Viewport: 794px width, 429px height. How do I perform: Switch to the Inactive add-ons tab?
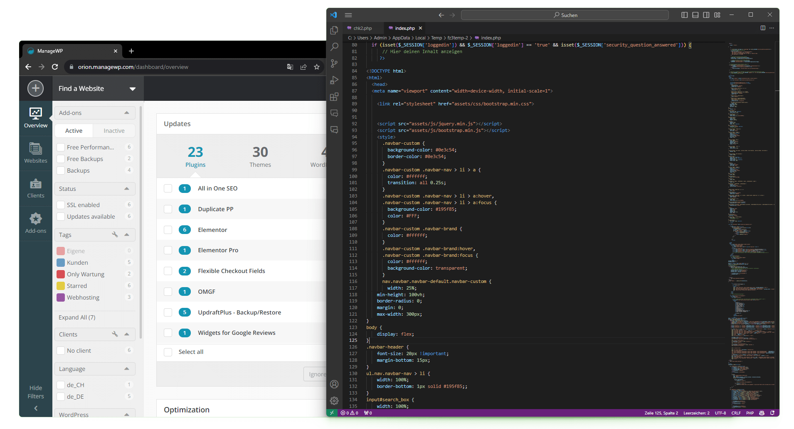[x=114, y=131]
